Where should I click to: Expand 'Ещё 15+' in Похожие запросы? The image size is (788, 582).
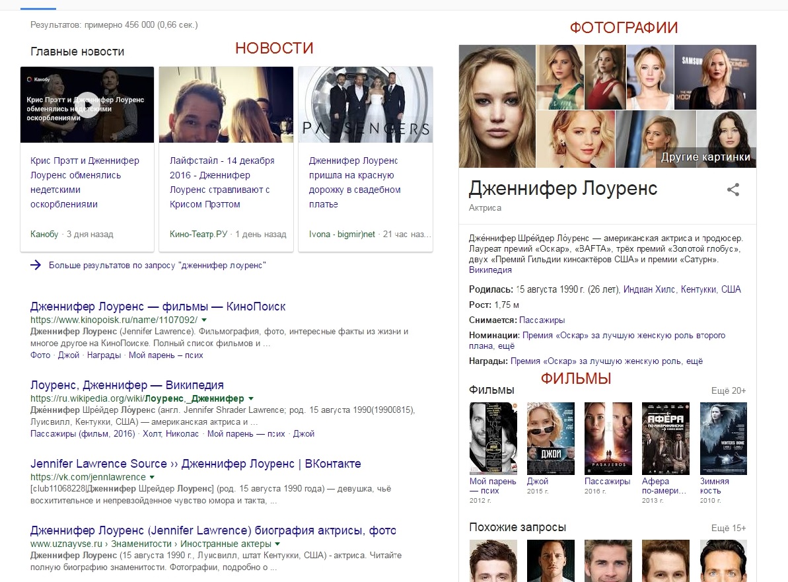728,528
